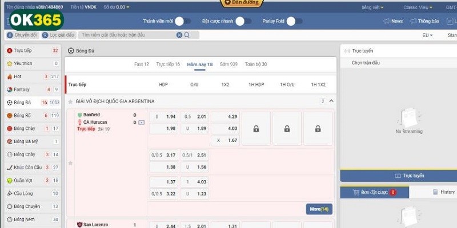Screen dimensions: 457x228
Task: Click the GIẢI VÔ ĐỊCH QUỐC GIA ARGENTINA heading
Action: click(x=115, y=101)
